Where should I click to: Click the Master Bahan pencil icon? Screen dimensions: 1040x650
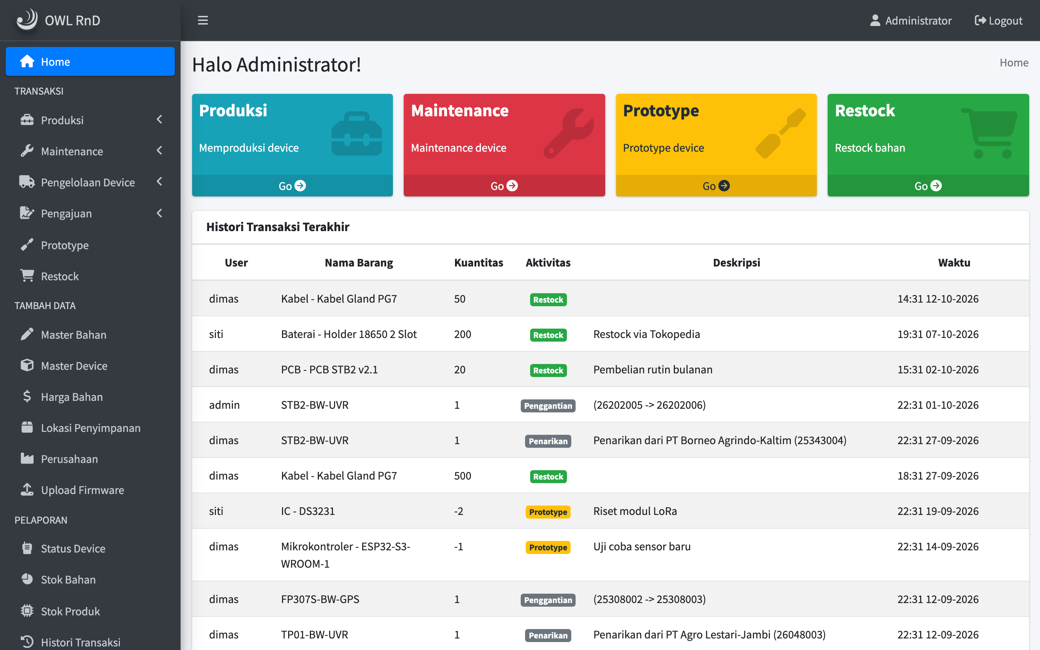[x=27, y=334]
